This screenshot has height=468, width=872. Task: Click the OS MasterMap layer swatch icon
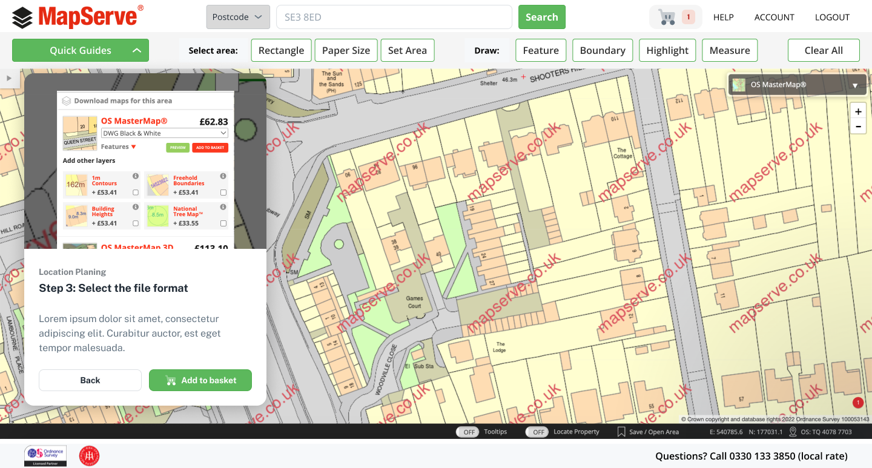[x=738, y=85]
